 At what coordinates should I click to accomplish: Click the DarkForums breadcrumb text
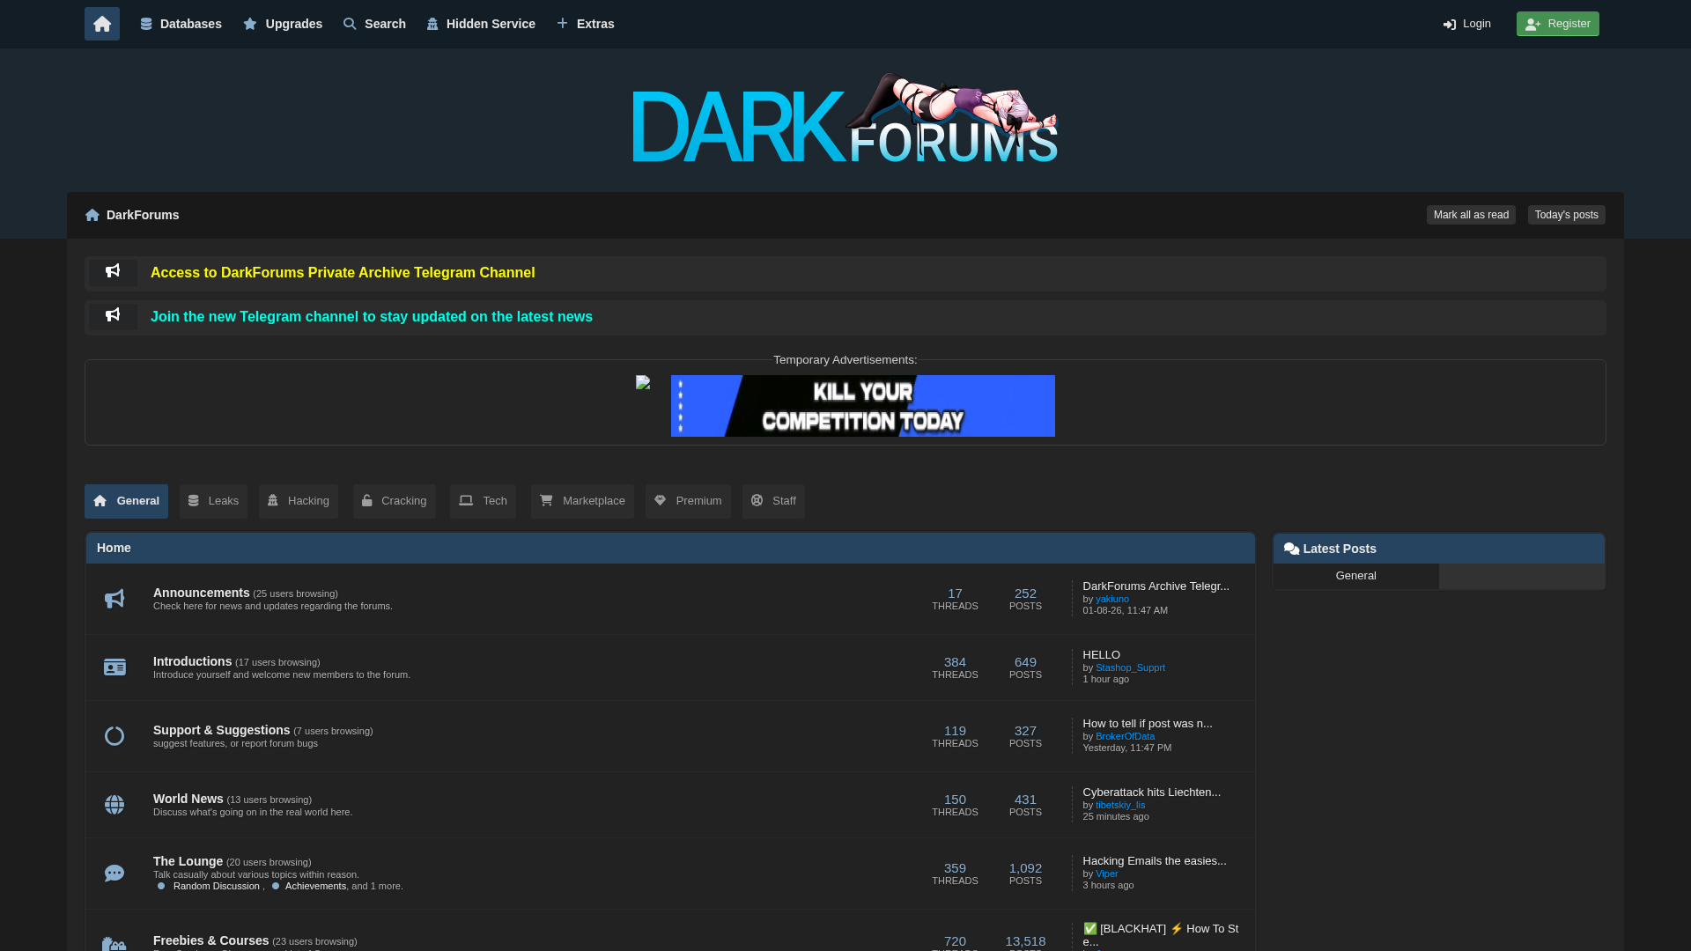[143, 215]
